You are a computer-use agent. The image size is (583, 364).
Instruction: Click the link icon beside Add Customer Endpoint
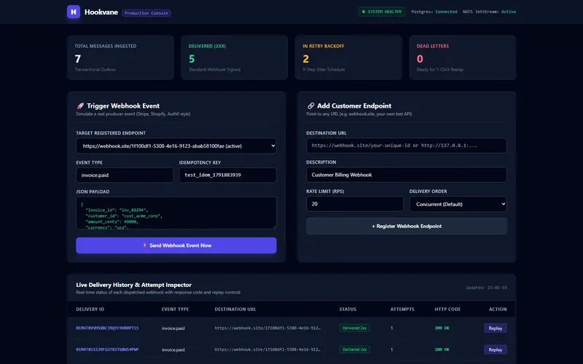click(311, 106)
